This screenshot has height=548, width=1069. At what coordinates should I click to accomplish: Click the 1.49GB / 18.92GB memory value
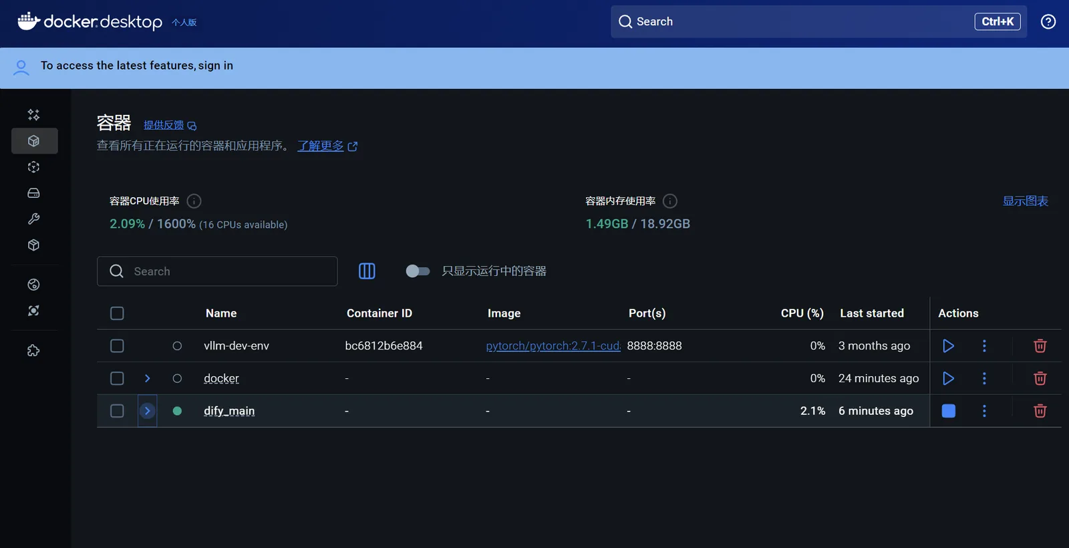click(637, 224)
